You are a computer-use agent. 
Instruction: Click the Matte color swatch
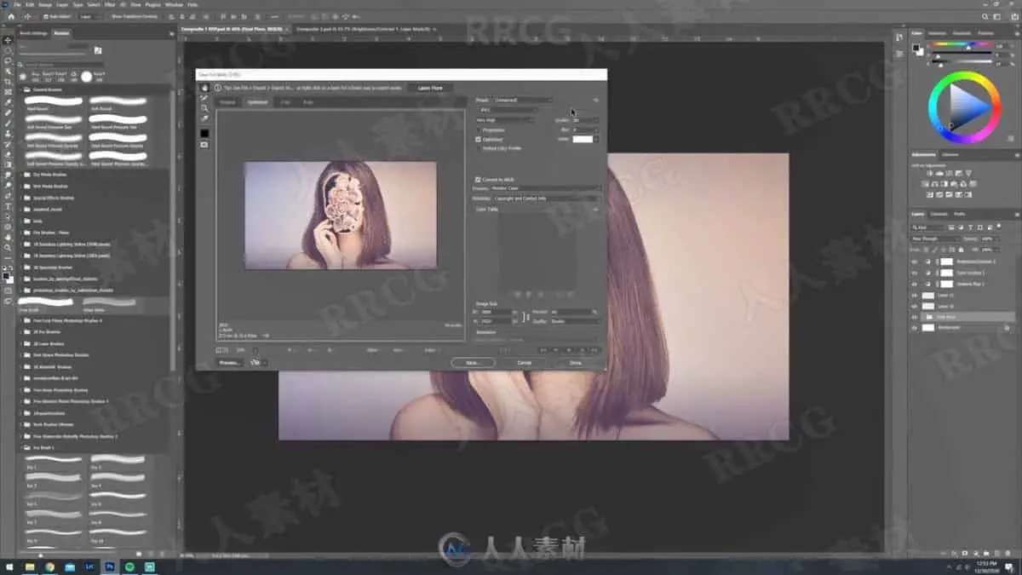(583, 139)
